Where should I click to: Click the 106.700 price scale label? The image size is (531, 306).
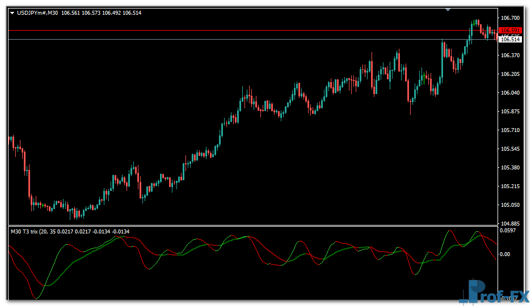(510, 18)
